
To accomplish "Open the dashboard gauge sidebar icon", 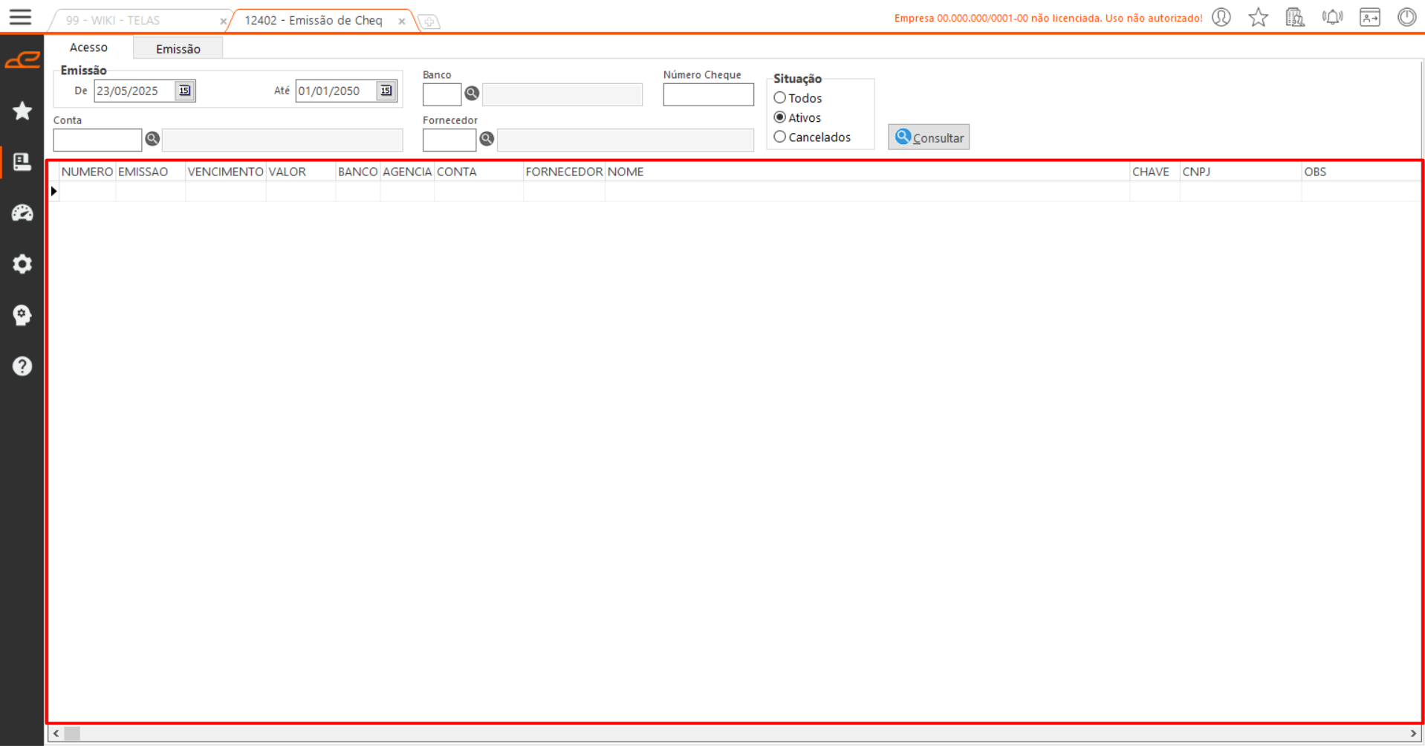I will [x=22, y=213].
